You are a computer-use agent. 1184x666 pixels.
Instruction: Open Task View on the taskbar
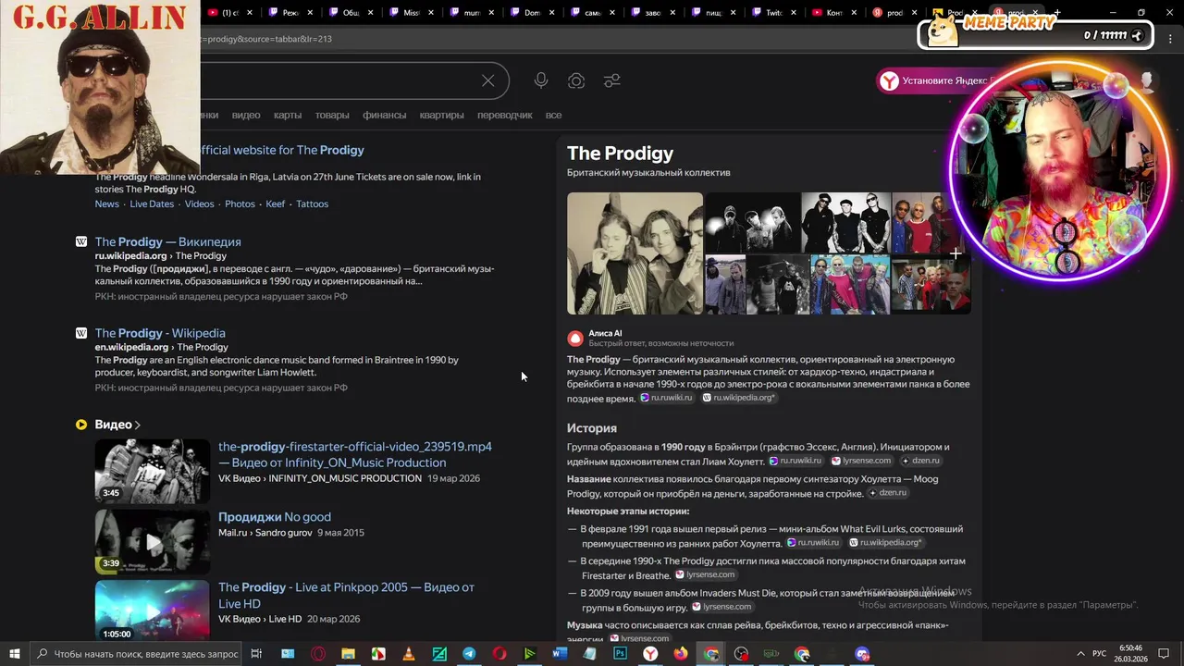(x=256, y=654)
